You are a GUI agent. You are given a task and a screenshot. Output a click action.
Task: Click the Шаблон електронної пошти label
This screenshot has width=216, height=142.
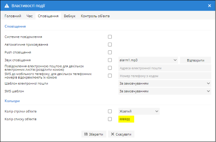tap(26, 84)
